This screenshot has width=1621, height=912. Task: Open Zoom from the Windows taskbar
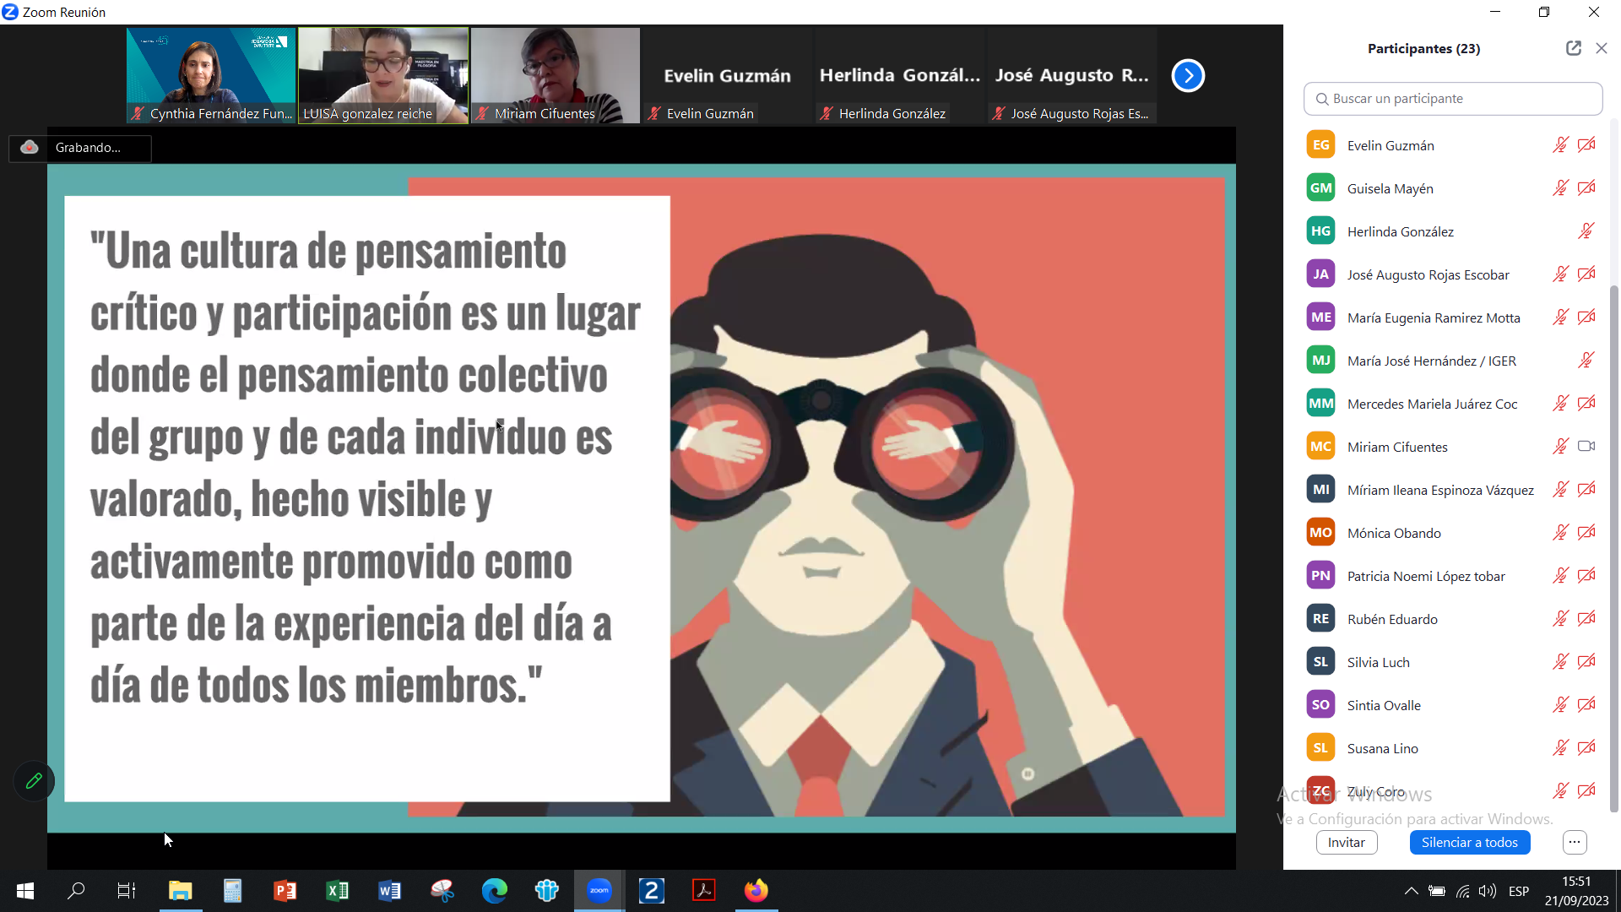click(599, 890)
